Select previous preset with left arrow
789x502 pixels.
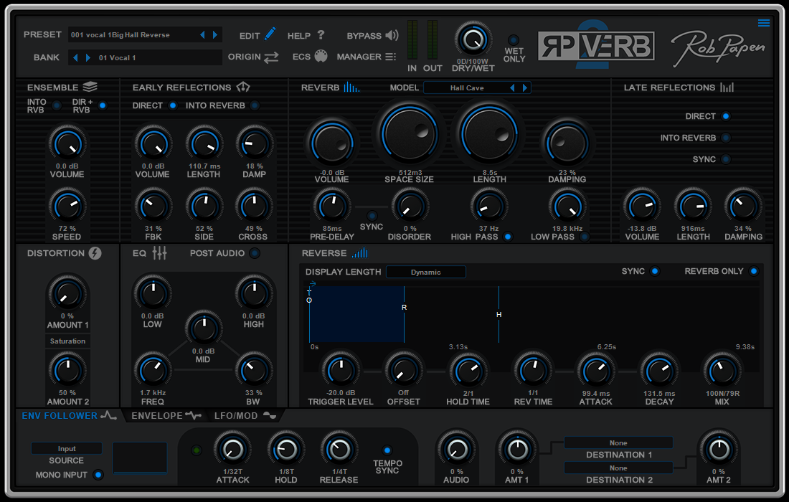tap(203, 34)
